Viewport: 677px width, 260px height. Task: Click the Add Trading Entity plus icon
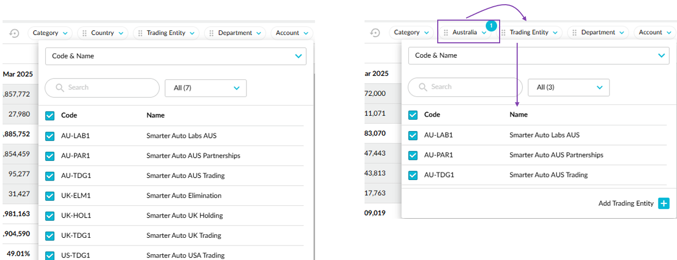(664, 203)
